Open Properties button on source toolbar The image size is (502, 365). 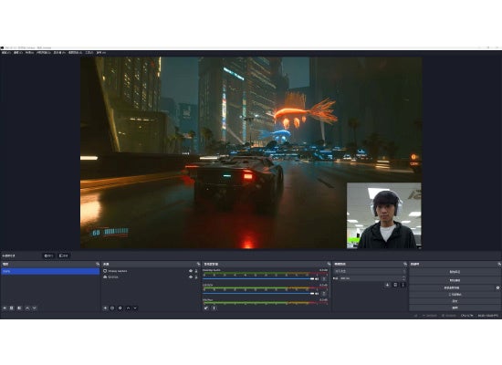49,255
